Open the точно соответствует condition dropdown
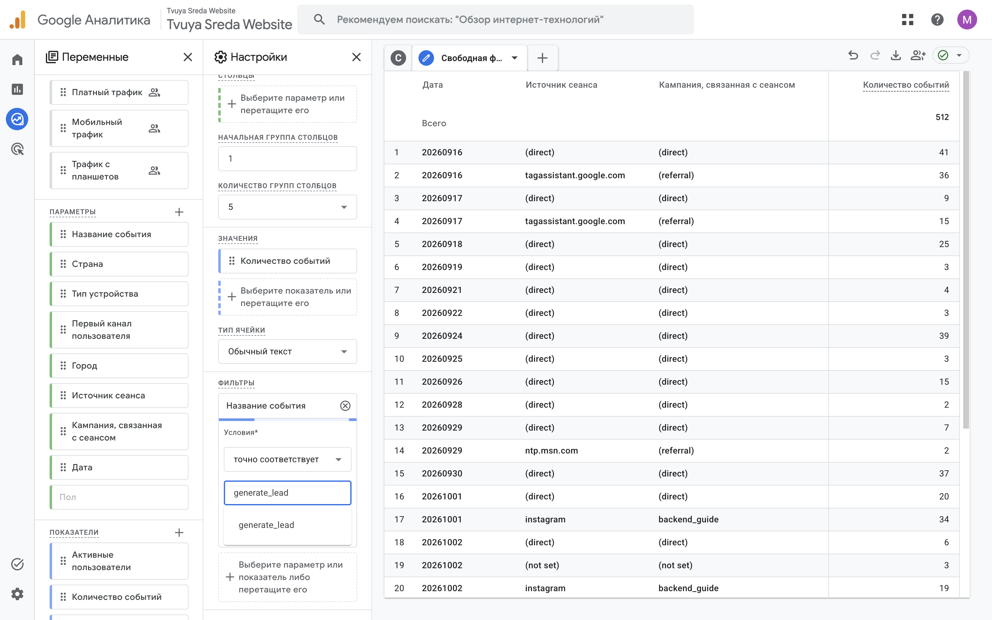The width and height of the screenshot is (992, 620). [287, 459]
